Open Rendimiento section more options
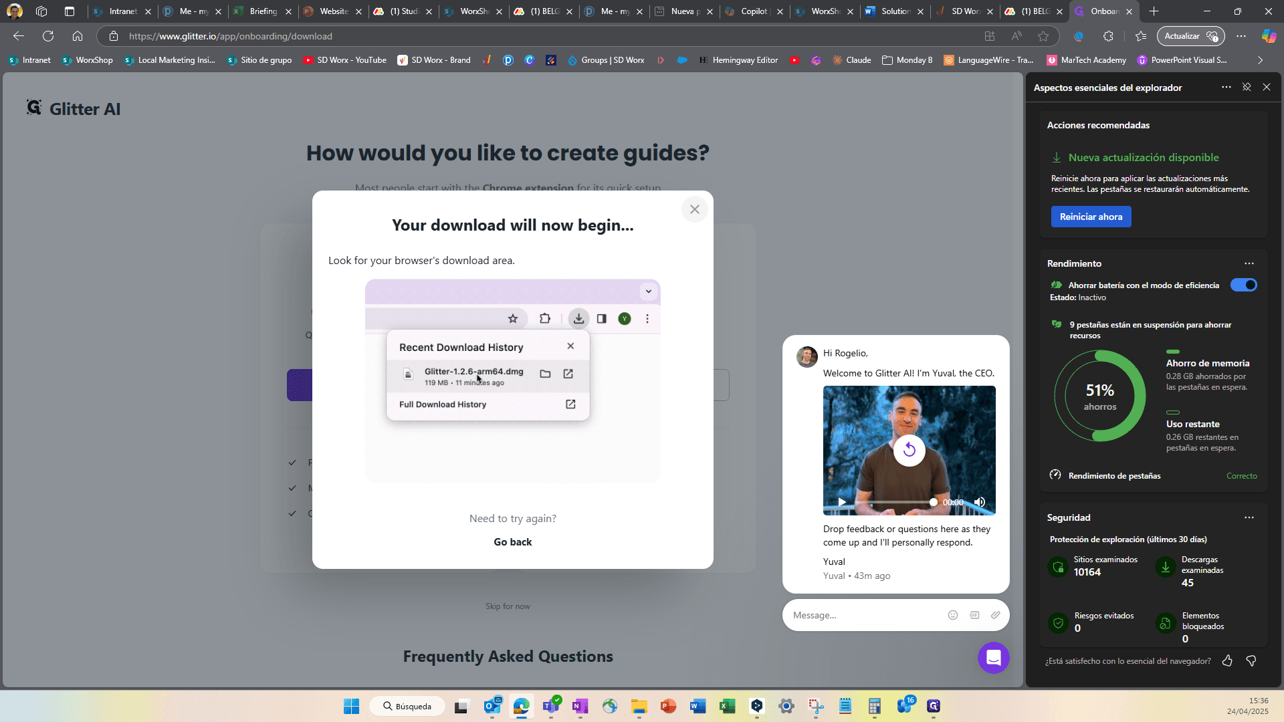Screen dimensions: 1284x722 [1249, 263]
